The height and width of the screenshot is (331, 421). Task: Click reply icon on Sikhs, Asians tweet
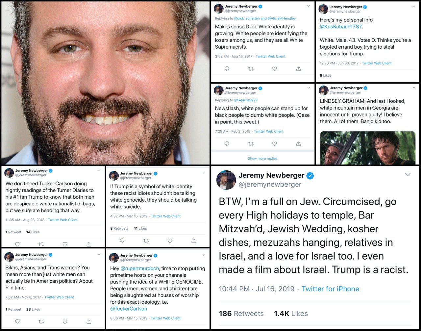pyautogui.click(x=17, y=321)
